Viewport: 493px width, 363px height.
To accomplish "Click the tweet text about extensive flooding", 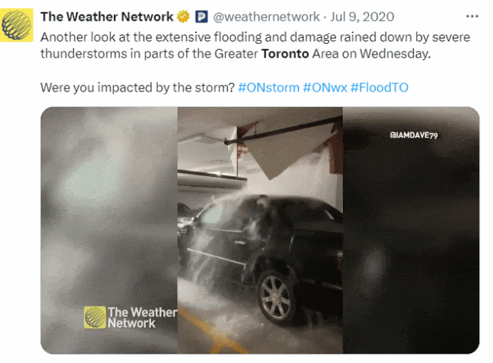I will pyautogui.click(x=255, y=45).
